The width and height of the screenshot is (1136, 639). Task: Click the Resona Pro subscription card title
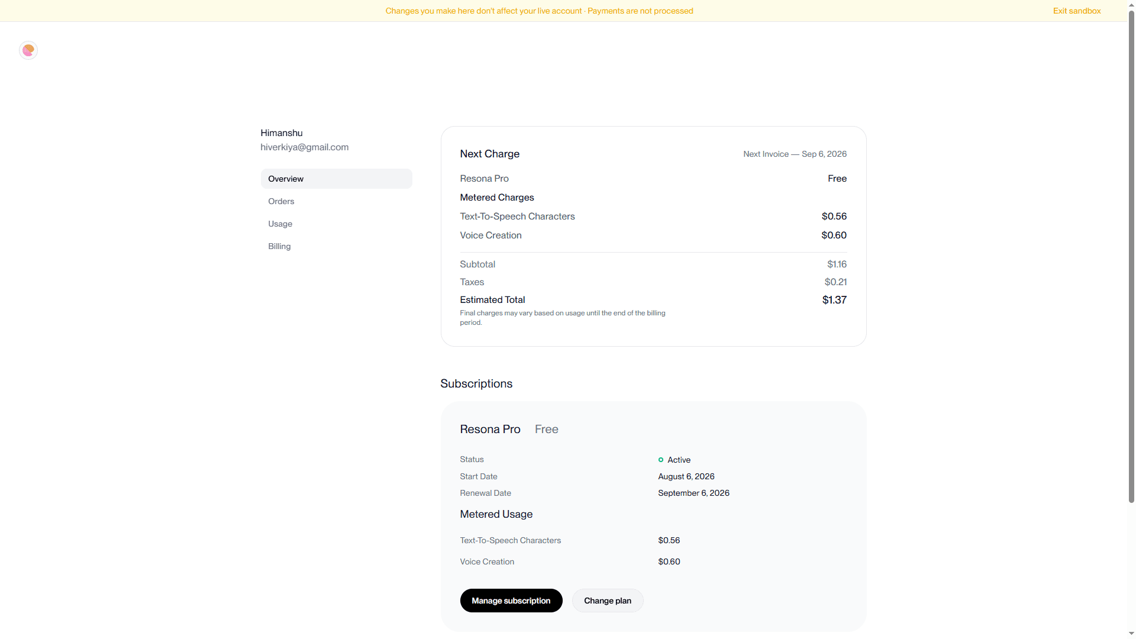pyautogui.click(x=490, y=430)
